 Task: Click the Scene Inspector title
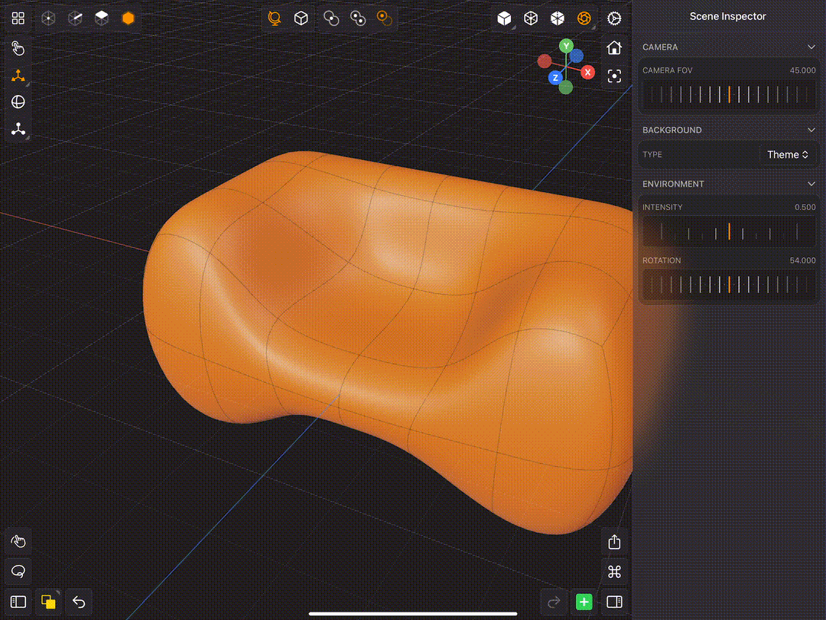point(727,16)
